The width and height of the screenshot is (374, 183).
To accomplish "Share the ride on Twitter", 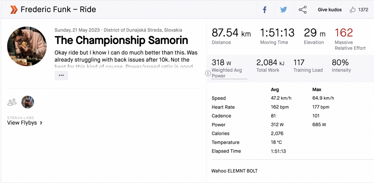I will pyautogui.click(x=283, y=10).
